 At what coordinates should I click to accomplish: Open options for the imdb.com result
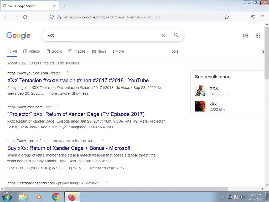(58, 107)
